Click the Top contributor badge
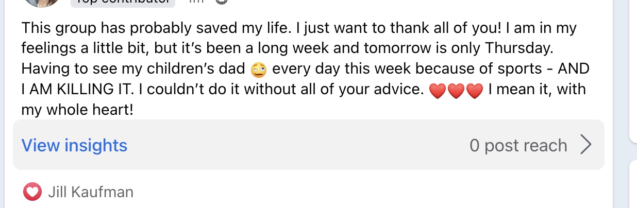This screenshot has width=637, height=208. click(123, 2)
